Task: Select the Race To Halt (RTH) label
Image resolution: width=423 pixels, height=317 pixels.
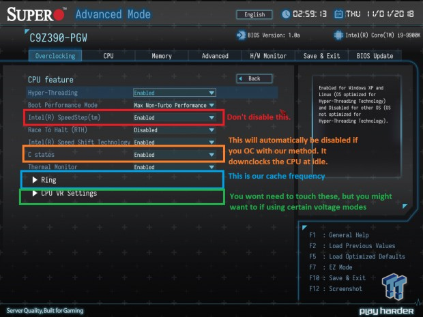Action: pyautogui.click(x=57, y=130)
